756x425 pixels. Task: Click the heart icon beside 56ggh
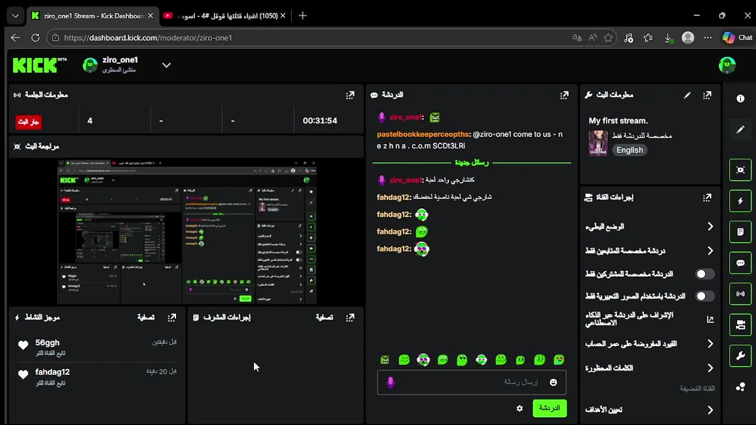tap(23, 346)
